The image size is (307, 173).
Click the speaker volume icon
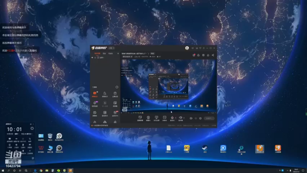[180, 118]
